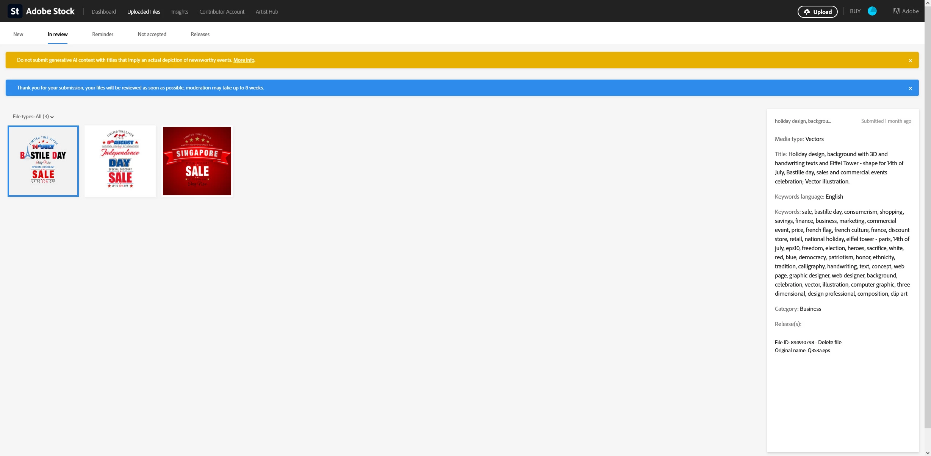Switch to the Not accepted tab
The height and width of the screenshot is (456, 931).
(152, 34)
